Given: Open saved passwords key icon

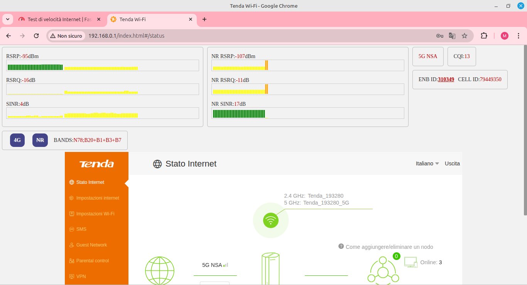Looking at the screenshot, I should point(439,36).
